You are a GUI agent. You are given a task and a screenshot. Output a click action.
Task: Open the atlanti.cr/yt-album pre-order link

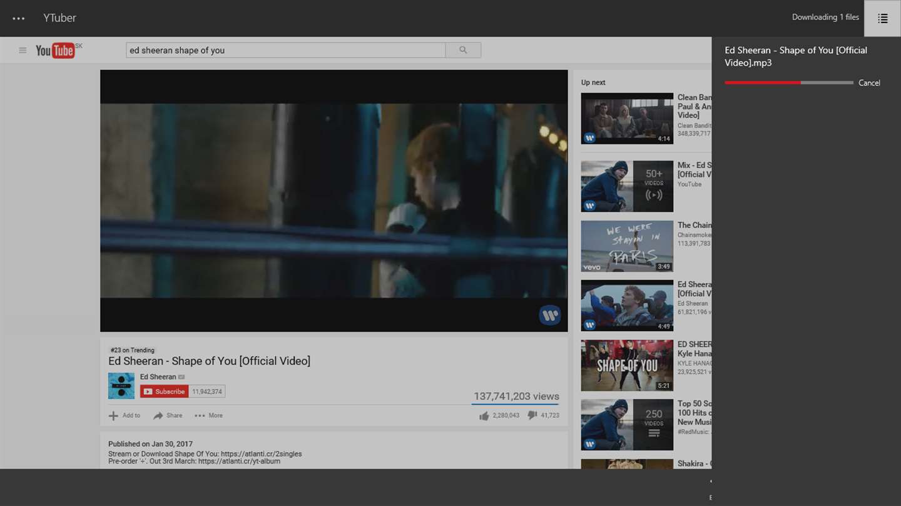click(239, 461)
